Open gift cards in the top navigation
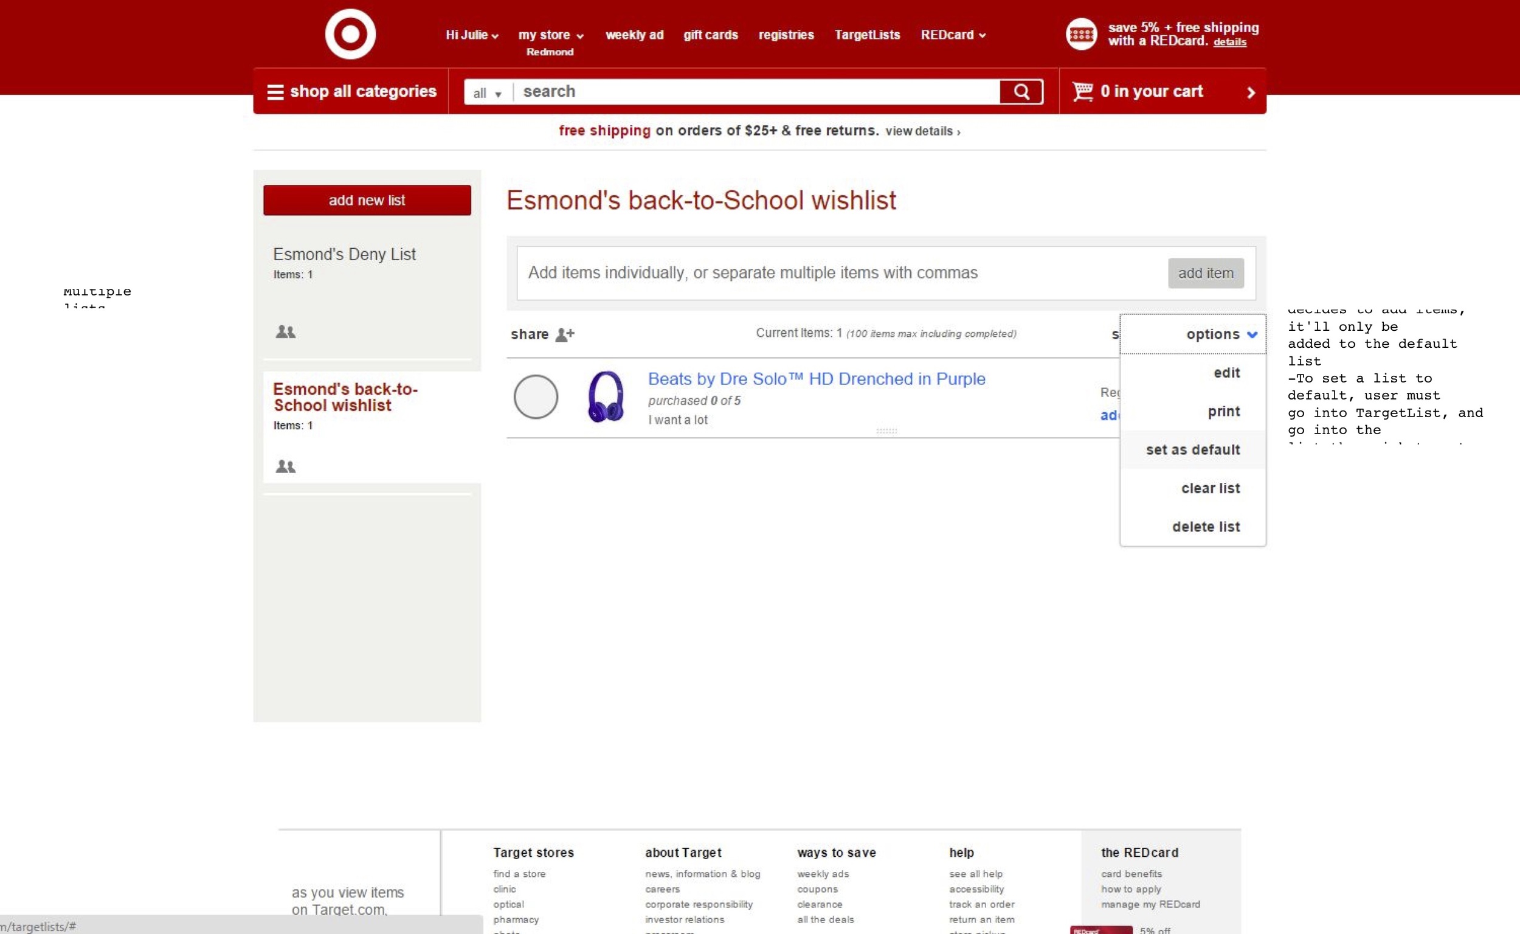 [x=710, y=35]
